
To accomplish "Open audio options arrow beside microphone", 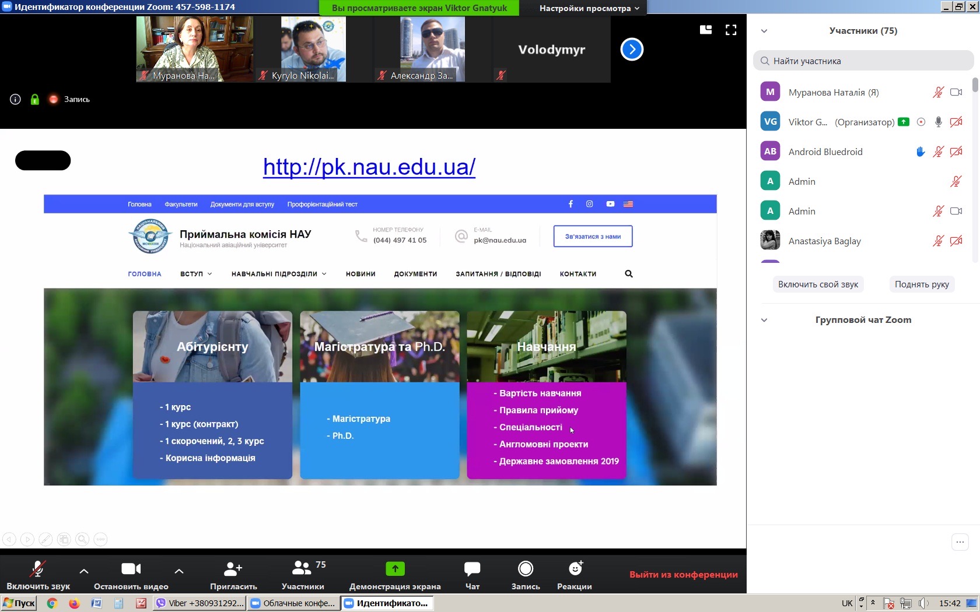I will click(84, 571).
